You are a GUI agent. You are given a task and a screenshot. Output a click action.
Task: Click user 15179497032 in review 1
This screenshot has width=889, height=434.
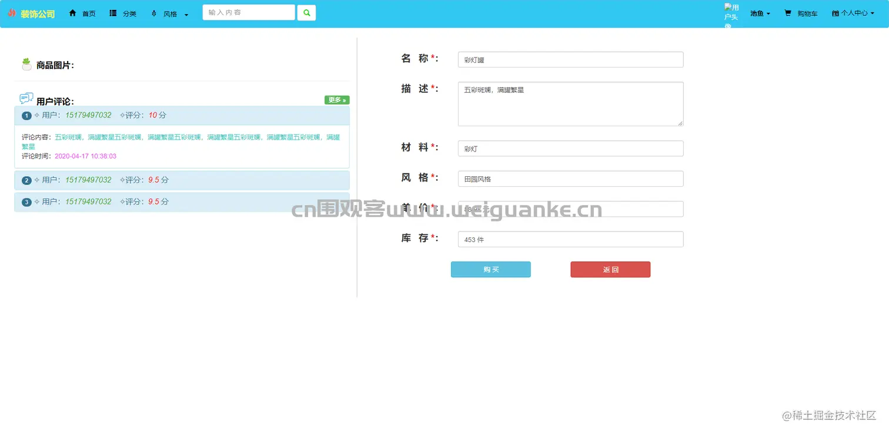pyautogui.click(x=88, y=115)
